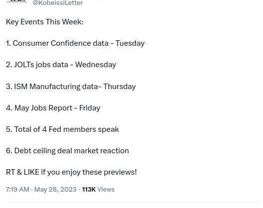Click the 113K view count

(89, 190)
